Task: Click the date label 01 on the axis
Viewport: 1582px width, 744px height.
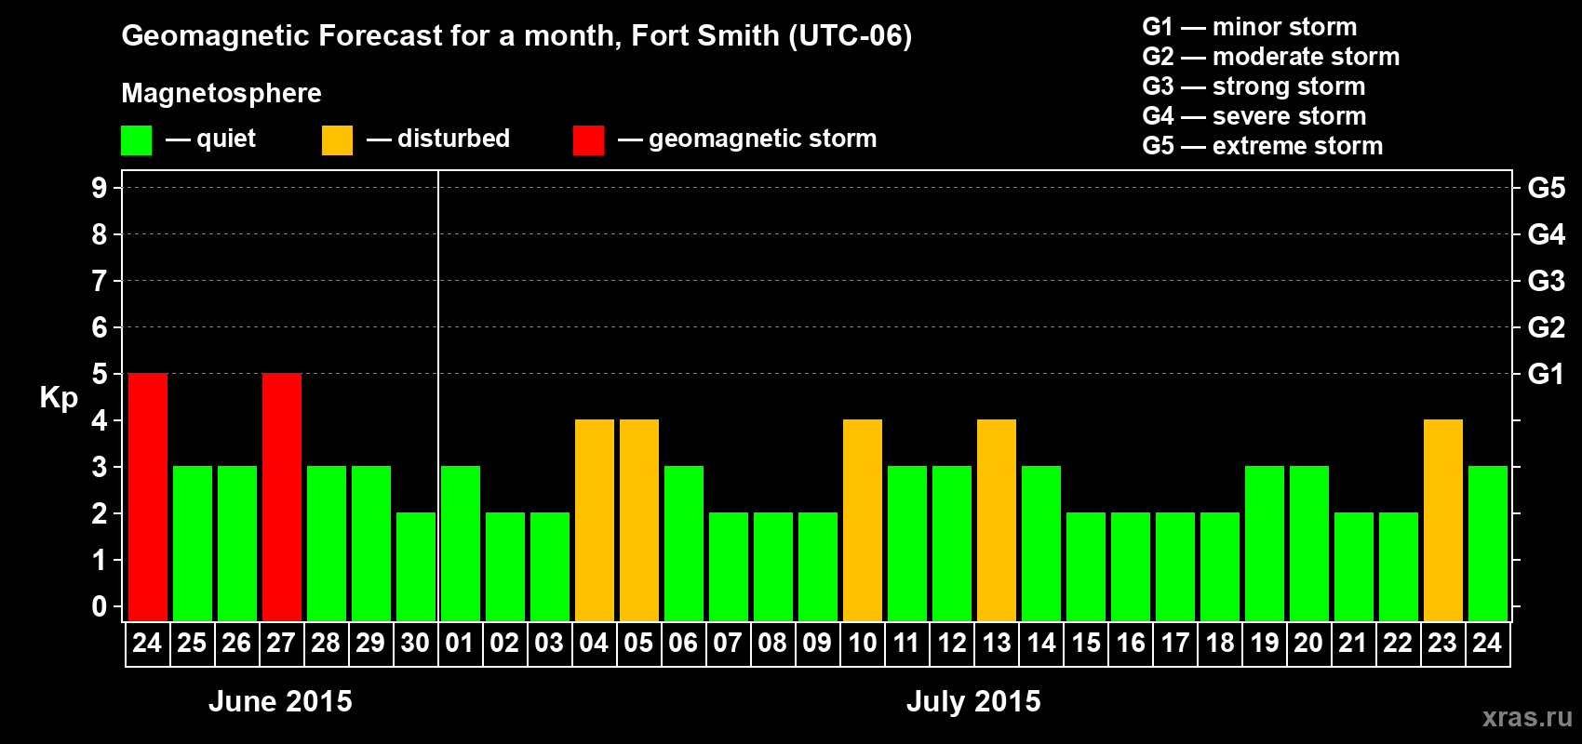Action: pos(460,644)
